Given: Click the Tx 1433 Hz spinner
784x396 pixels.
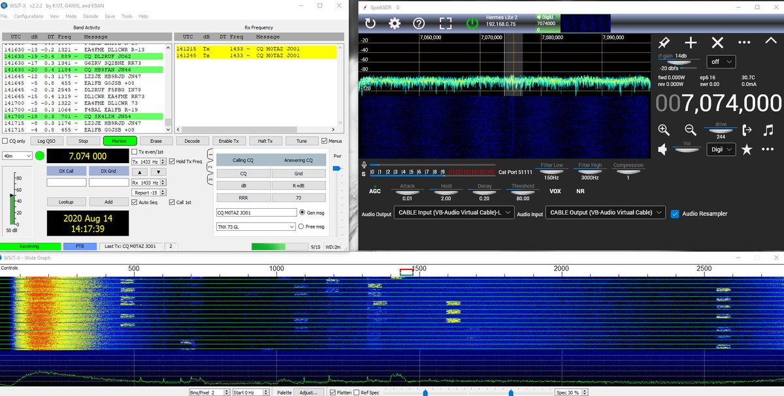Looking at the screenshot, I should (x=148, y=161).
